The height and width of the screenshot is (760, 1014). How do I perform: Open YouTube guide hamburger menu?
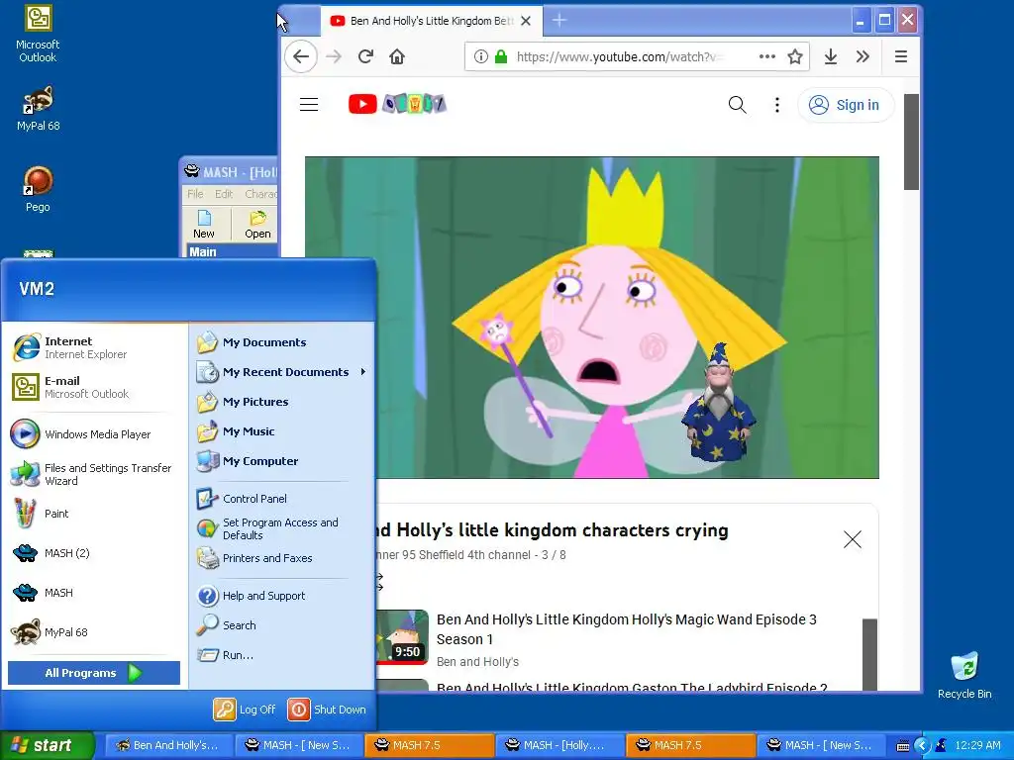pyautogui.click(x=309, y=104)
